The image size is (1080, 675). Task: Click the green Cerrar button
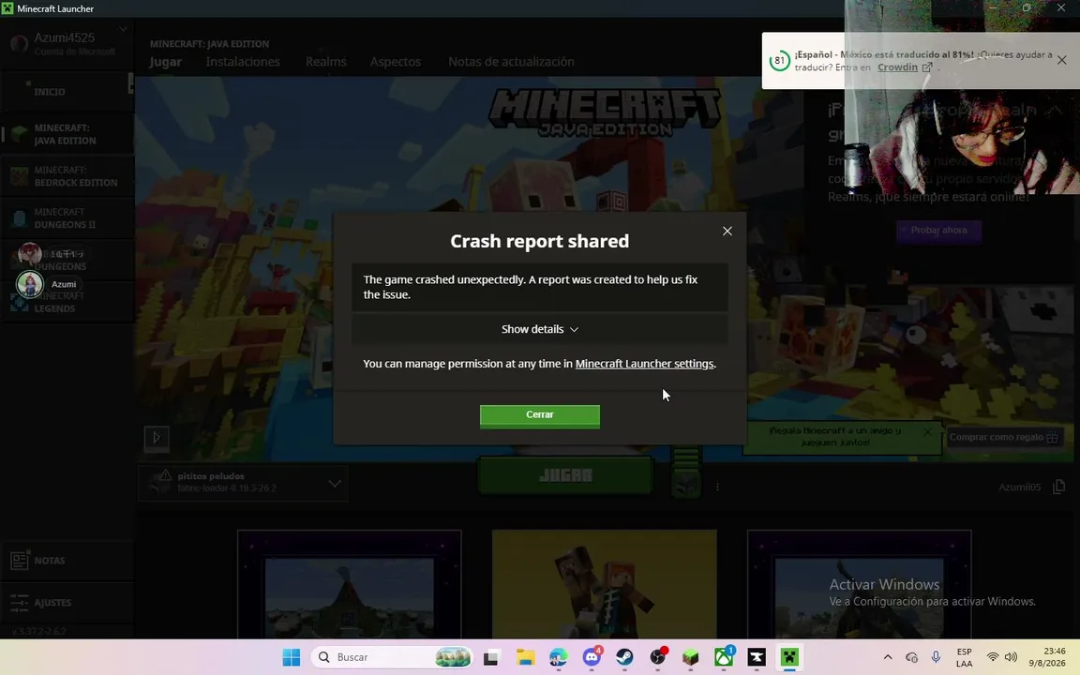(539, 416)
